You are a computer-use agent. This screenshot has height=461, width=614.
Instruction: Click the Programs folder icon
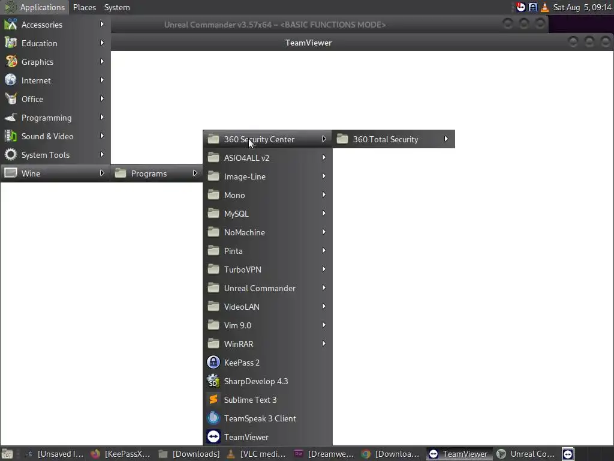[120, 173]
